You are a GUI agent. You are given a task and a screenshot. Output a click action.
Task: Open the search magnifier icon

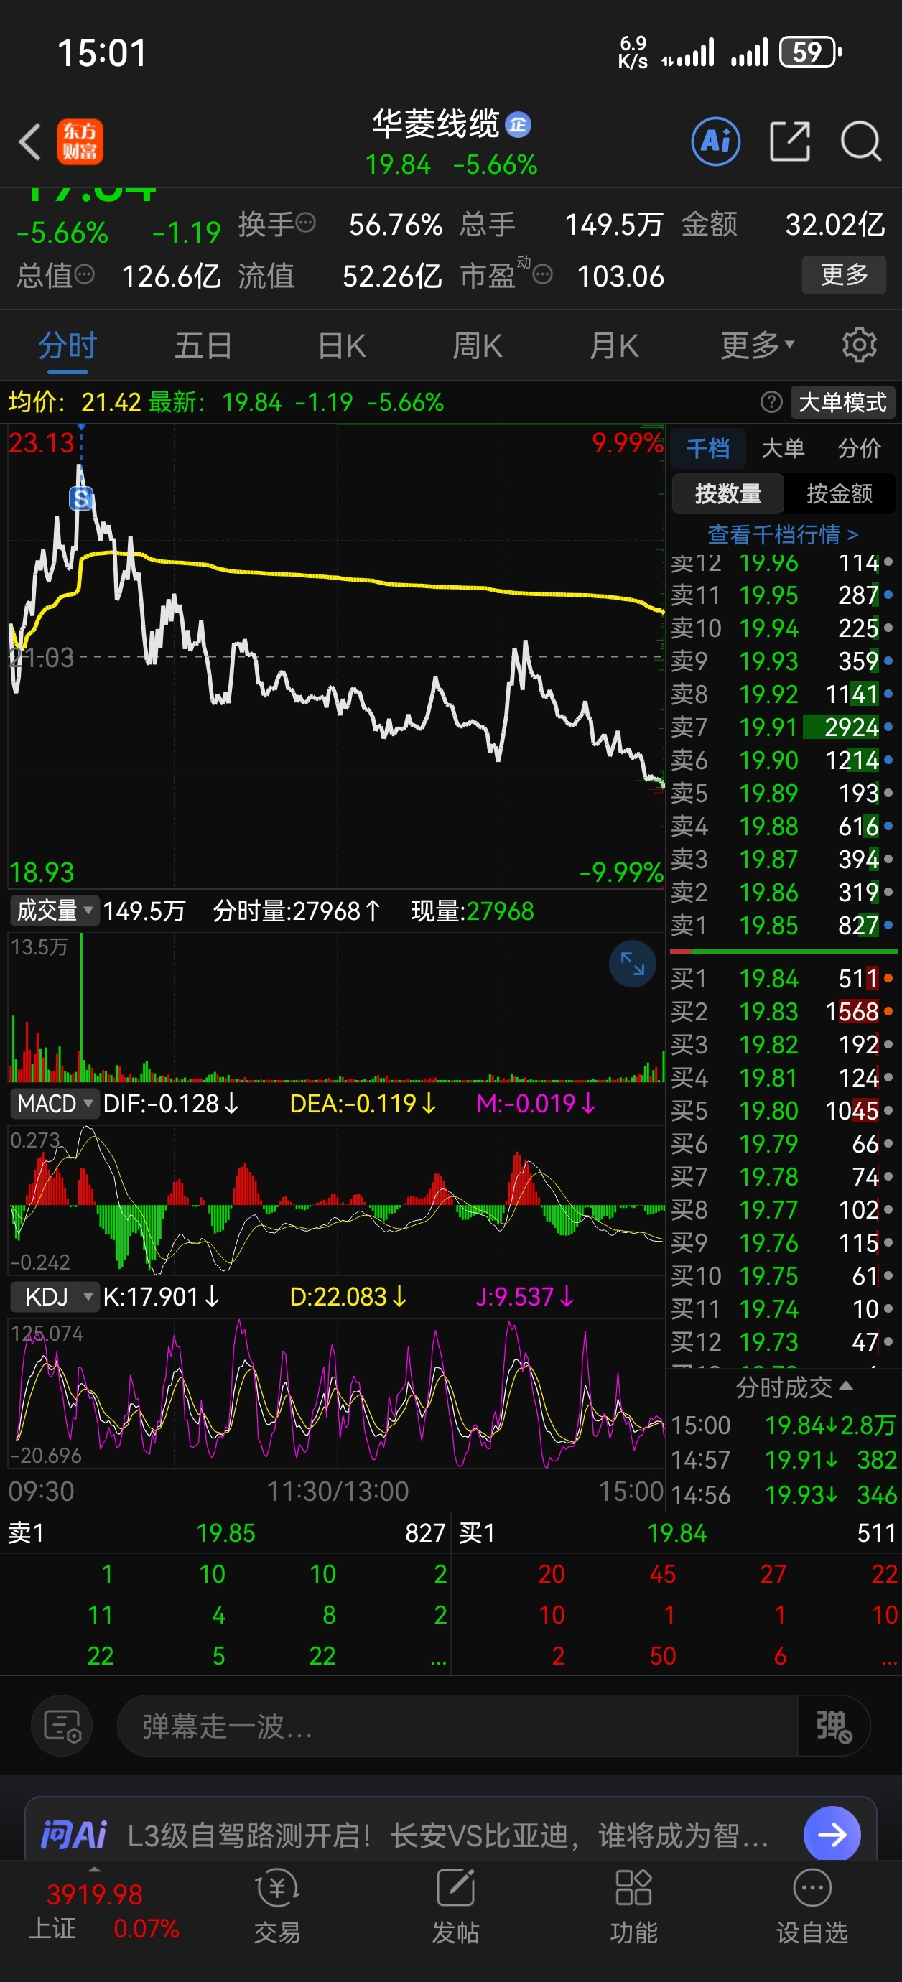pyautogui.click(x=860, y=141)
